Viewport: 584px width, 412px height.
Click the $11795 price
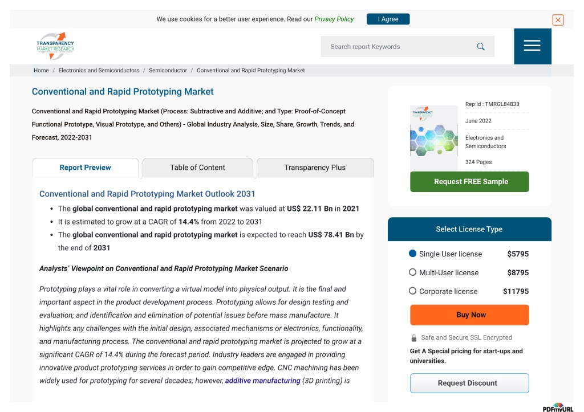pos(516,291)
